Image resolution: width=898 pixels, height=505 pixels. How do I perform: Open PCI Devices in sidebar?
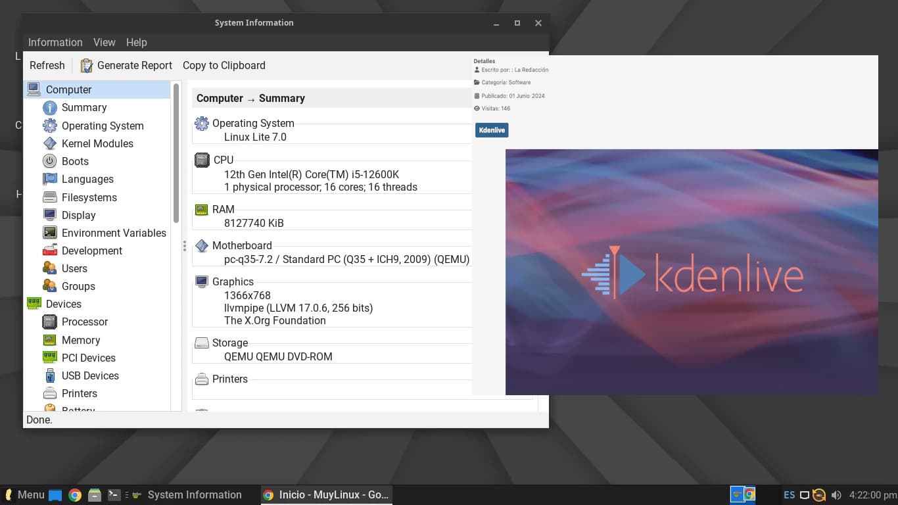click(x=89, y=358)
